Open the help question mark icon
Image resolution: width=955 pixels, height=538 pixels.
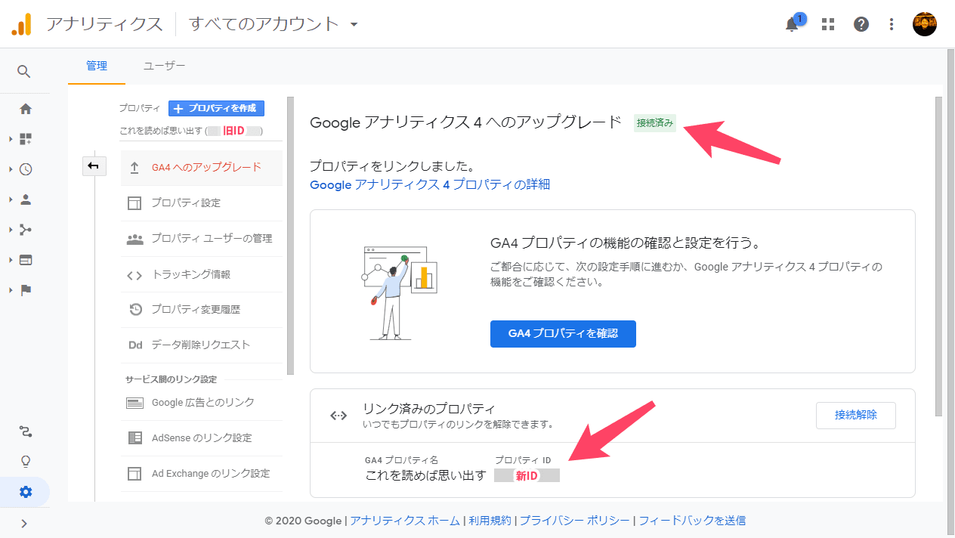tap(861, 24)
